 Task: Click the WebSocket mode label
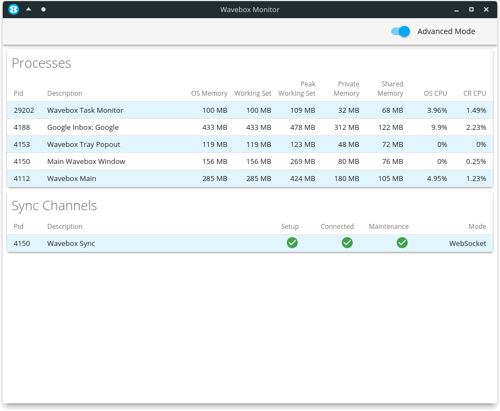(467, 243)
